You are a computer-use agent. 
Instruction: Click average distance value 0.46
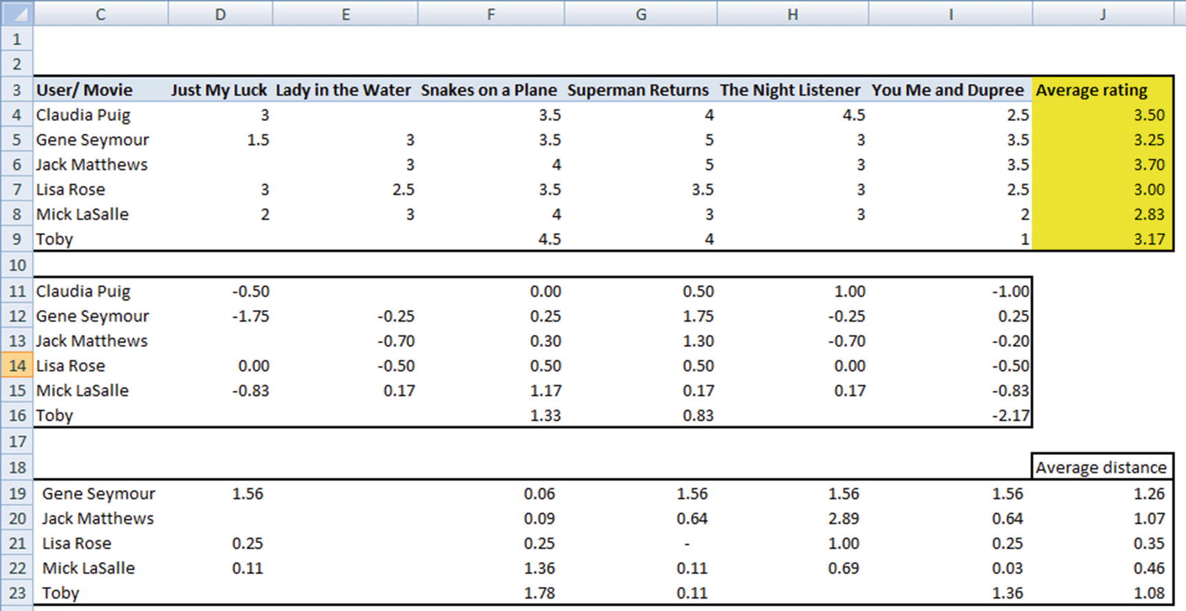[x=1149, y=568]
